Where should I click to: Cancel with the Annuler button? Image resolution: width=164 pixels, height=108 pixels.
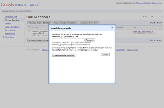105,55
